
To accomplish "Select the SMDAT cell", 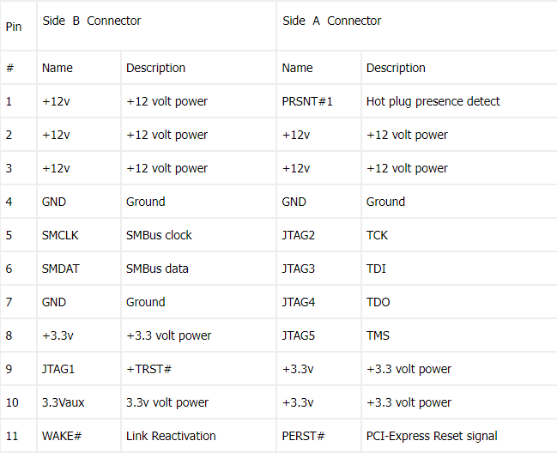I will 60,269.
